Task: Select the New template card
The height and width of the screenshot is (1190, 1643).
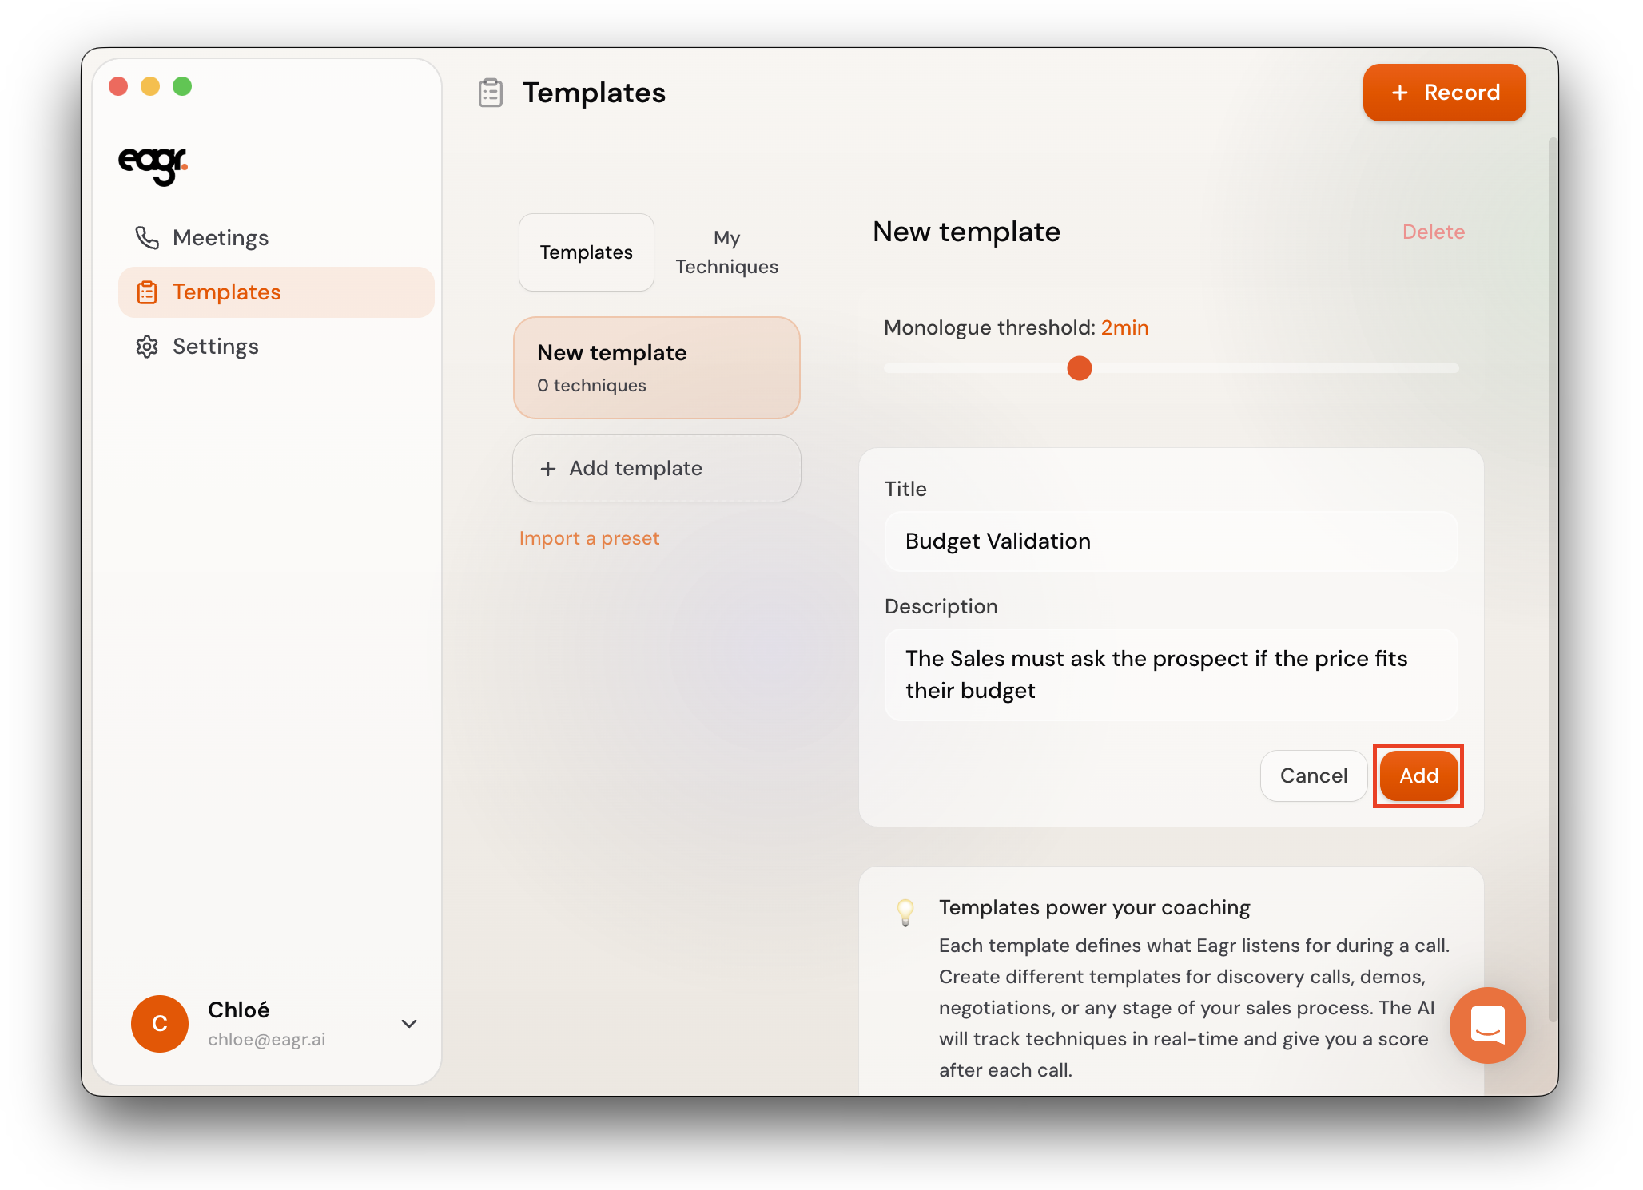Action: pyautogui.click(x=656, y=367)
